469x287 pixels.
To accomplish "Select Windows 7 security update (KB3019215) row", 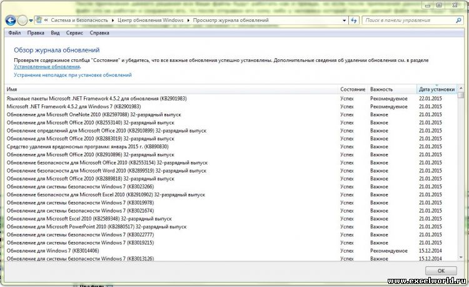I will coord(231,243).
